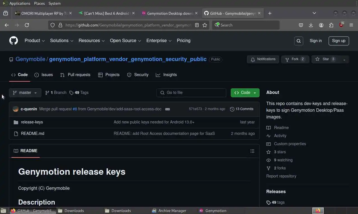The width and height of the screenshot is (358, 214).
Task: Click Sign in link
Action: 315,41
